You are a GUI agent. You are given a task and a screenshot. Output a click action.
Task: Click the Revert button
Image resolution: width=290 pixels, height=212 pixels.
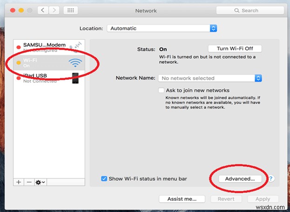226,199
